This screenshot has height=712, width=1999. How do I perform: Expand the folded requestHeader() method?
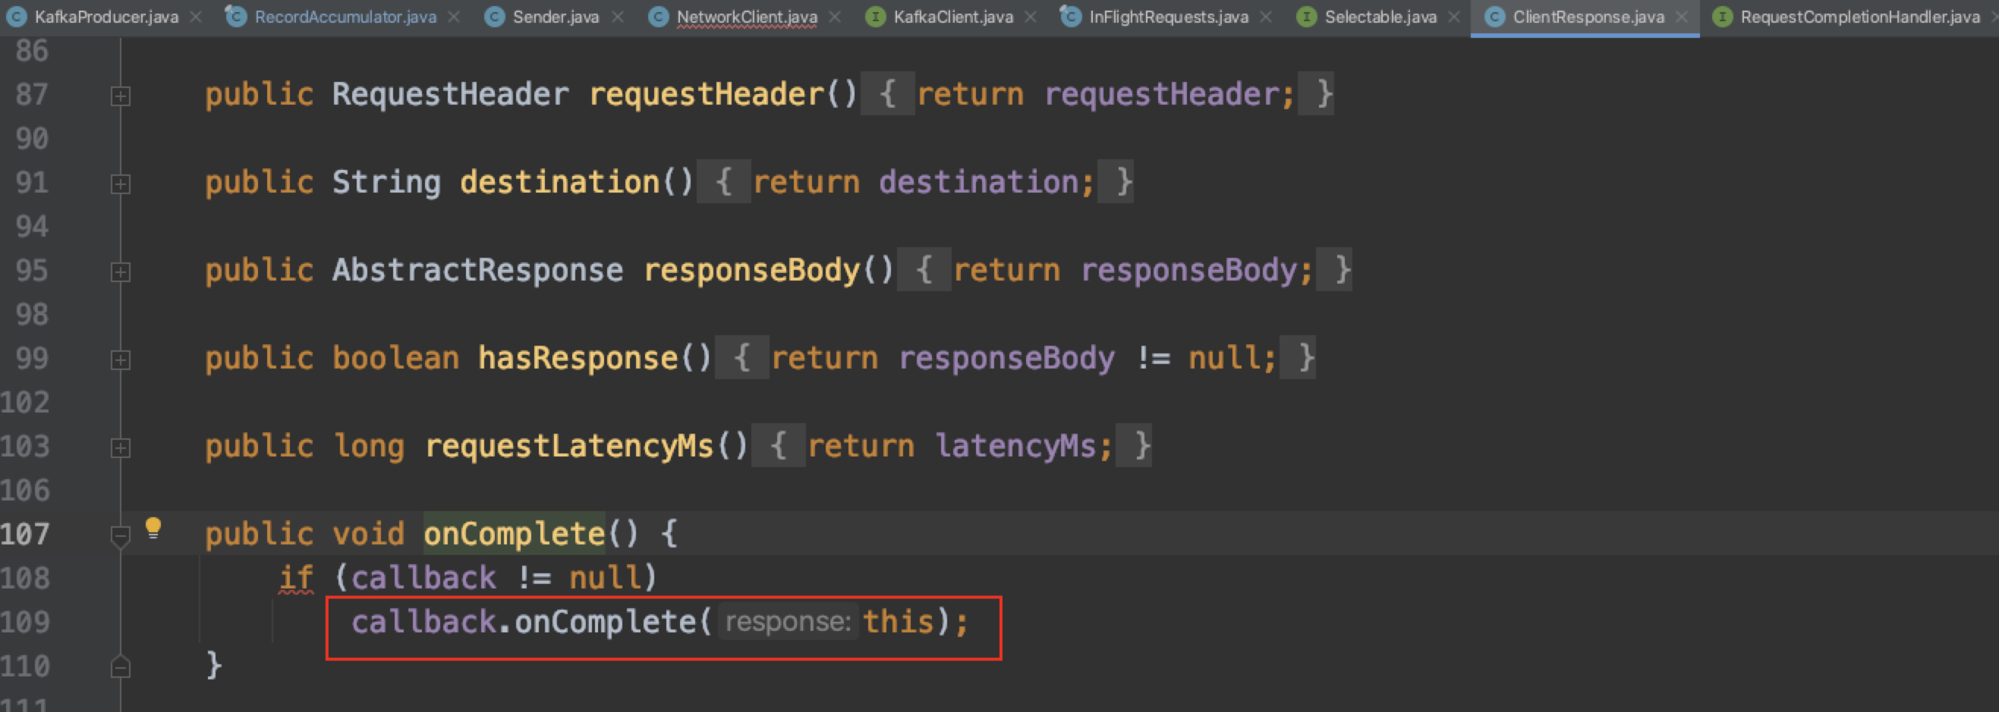coord(120,96)
